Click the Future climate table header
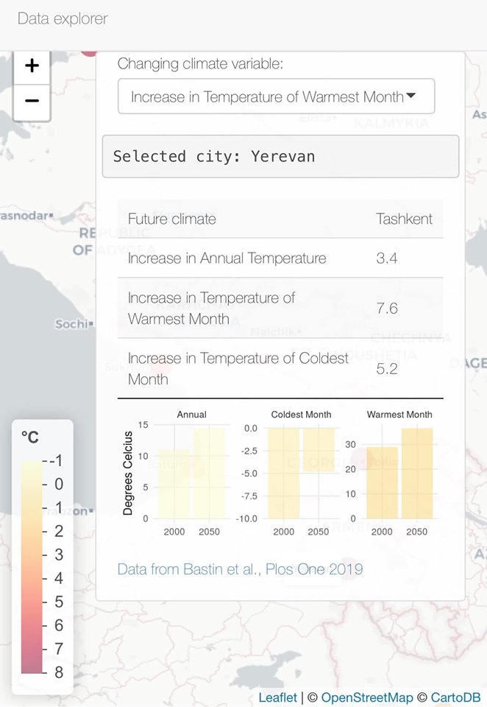 172,219
